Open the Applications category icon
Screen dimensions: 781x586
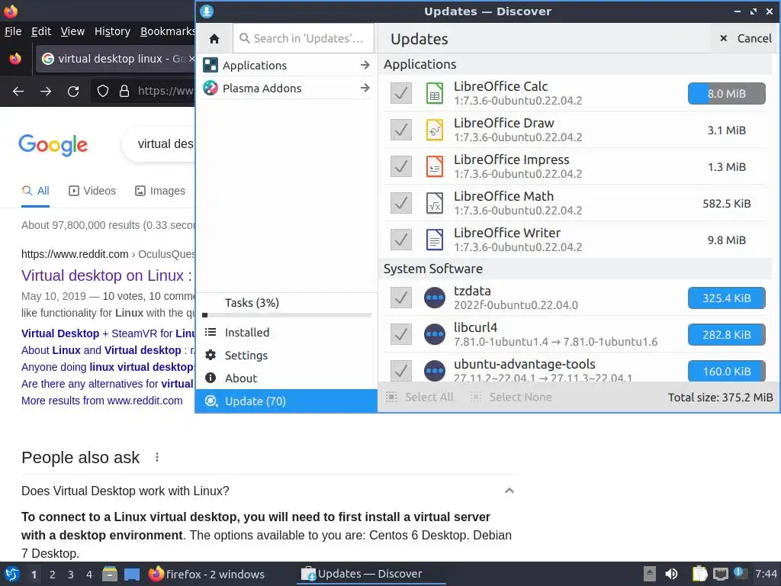point(211,65)
